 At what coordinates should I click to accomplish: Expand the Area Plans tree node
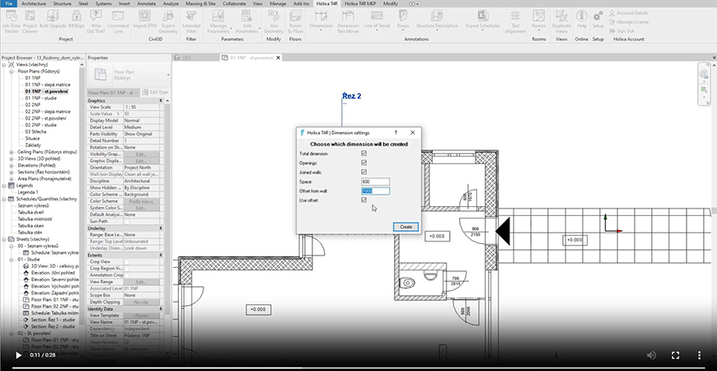tap(12, 179)
